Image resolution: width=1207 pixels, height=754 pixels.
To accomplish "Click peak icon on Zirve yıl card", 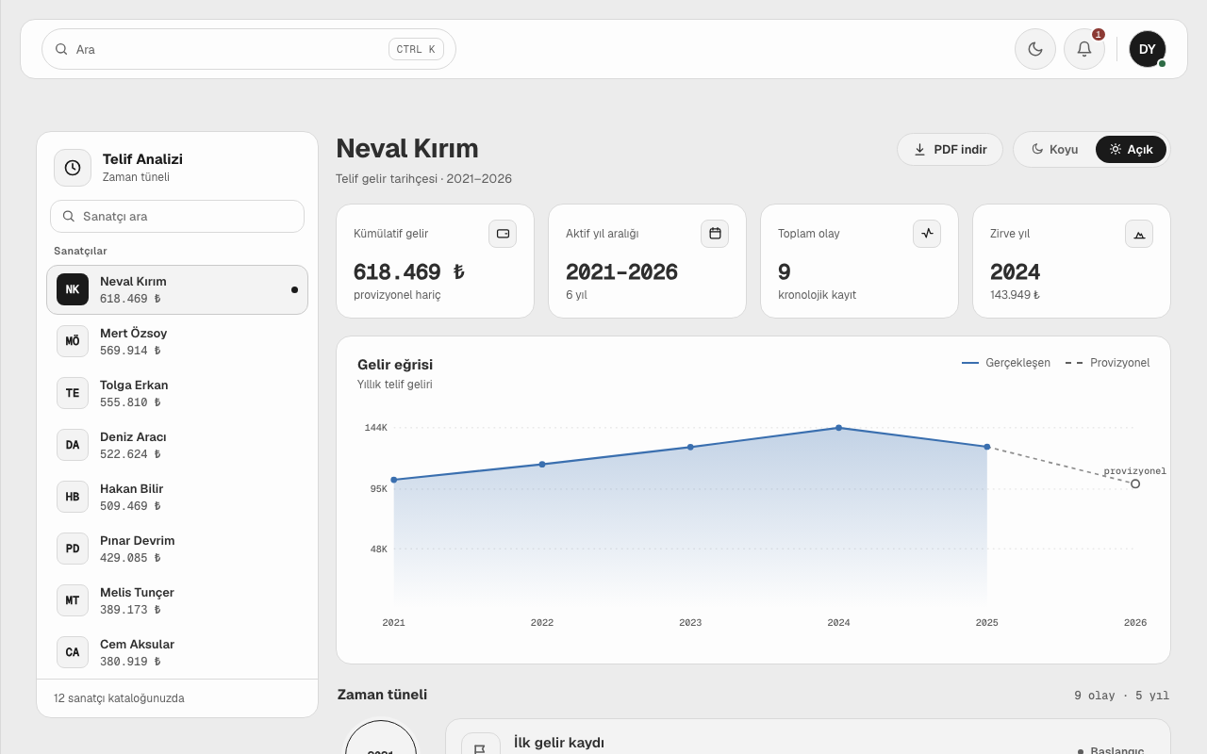I will coord(1139,234).
